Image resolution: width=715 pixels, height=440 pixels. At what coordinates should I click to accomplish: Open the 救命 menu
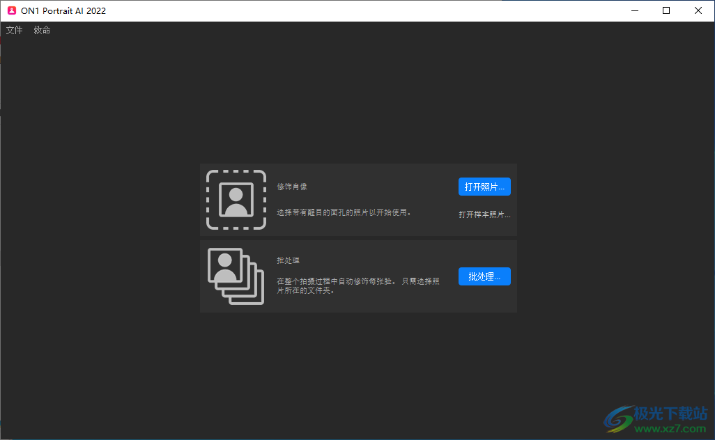click(x=42, y=30)
